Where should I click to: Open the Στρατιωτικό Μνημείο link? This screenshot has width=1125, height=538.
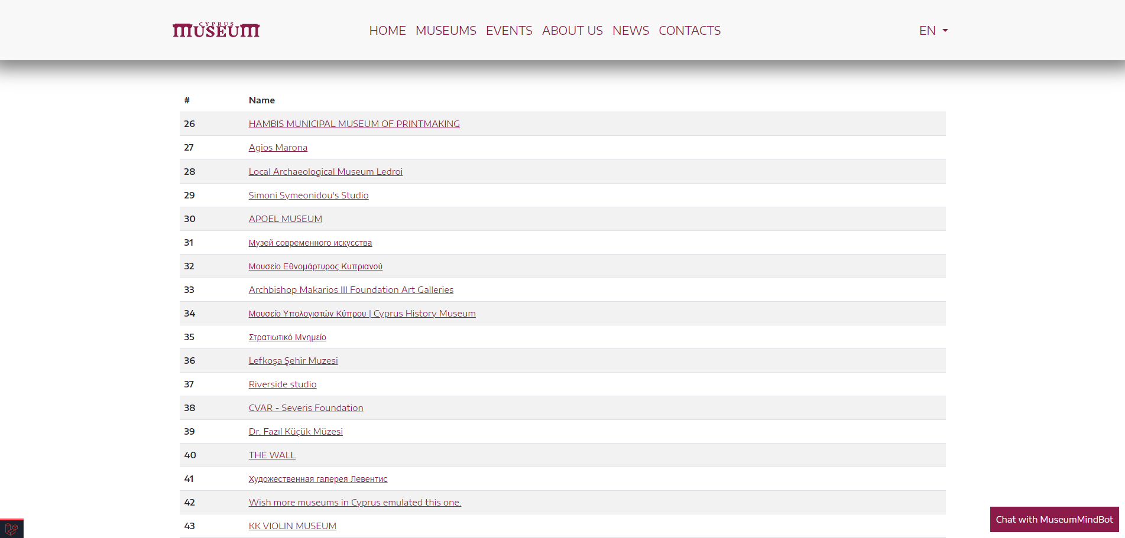click(x=287, y=337)
